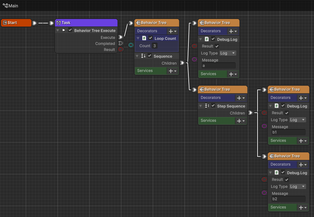Viewport: 314px width, 217px height.
Task: Click the Sequence Children output port
Action: 182,63
